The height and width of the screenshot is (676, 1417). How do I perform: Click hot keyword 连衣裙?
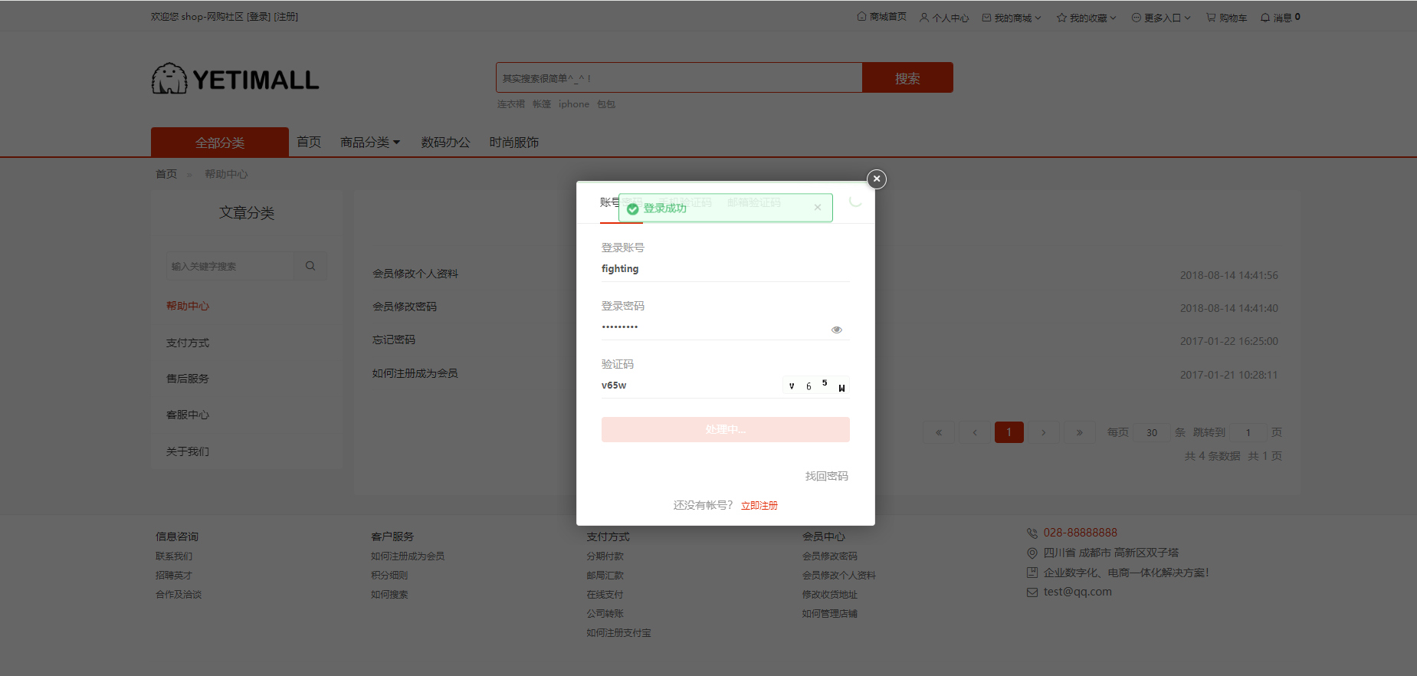point(511,104)
